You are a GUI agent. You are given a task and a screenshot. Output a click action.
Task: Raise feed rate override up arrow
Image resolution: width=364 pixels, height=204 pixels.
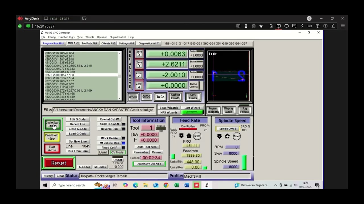pos(189,136)
